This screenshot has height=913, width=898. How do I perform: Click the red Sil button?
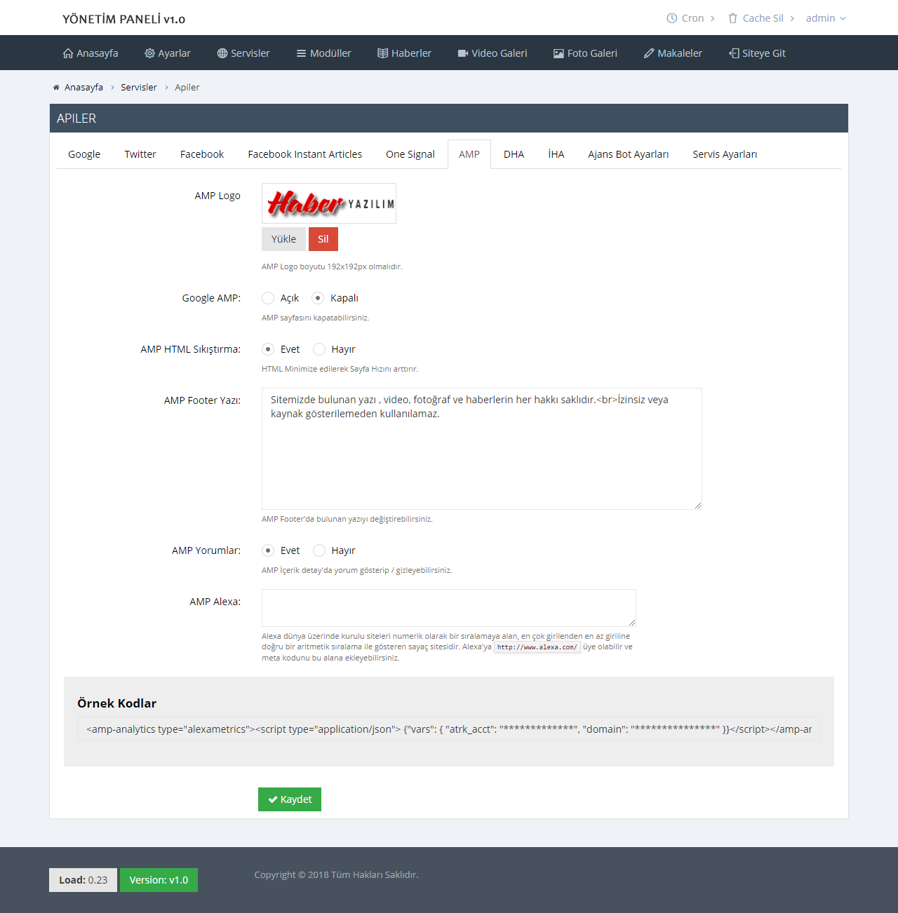tap(323, 239)
